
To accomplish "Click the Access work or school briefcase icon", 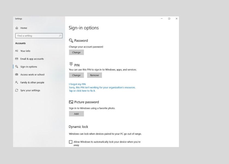I will pos(17,74).
